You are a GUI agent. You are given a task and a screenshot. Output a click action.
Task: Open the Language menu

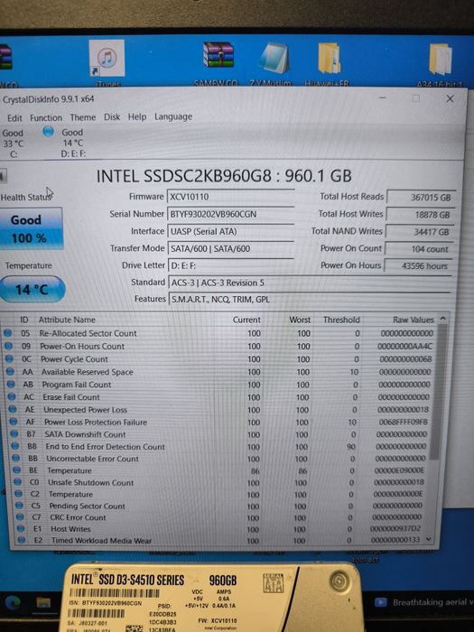(173, 116)
